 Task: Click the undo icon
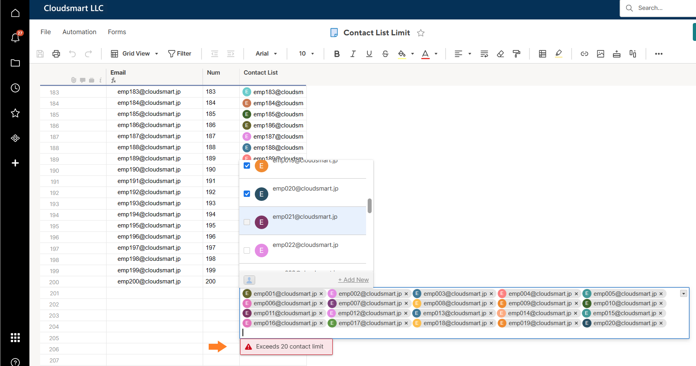pyautogui.click(x=72, y=54)
